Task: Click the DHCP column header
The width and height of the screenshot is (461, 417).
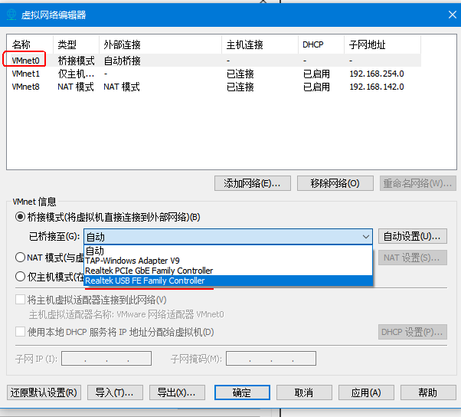Action: pyautogui.click(x=322, y=44)
